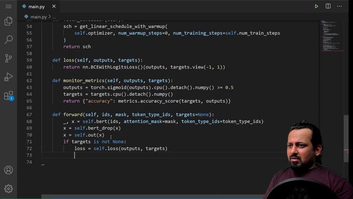The width and height of the screenshot is (353, 199).
Task: Close the main.py tab
Action: click(54, 6)
